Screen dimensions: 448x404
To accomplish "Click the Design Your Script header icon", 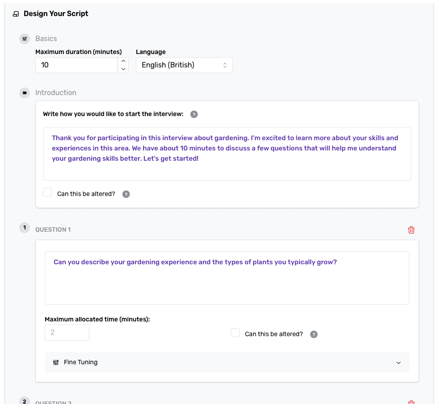I will click(16, 14).
